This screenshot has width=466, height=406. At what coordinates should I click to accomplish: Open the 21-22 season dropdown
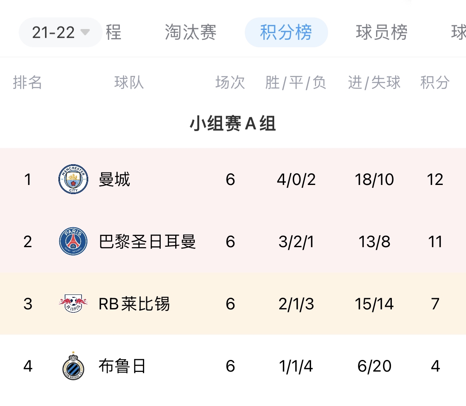click(x=60, y=32)
